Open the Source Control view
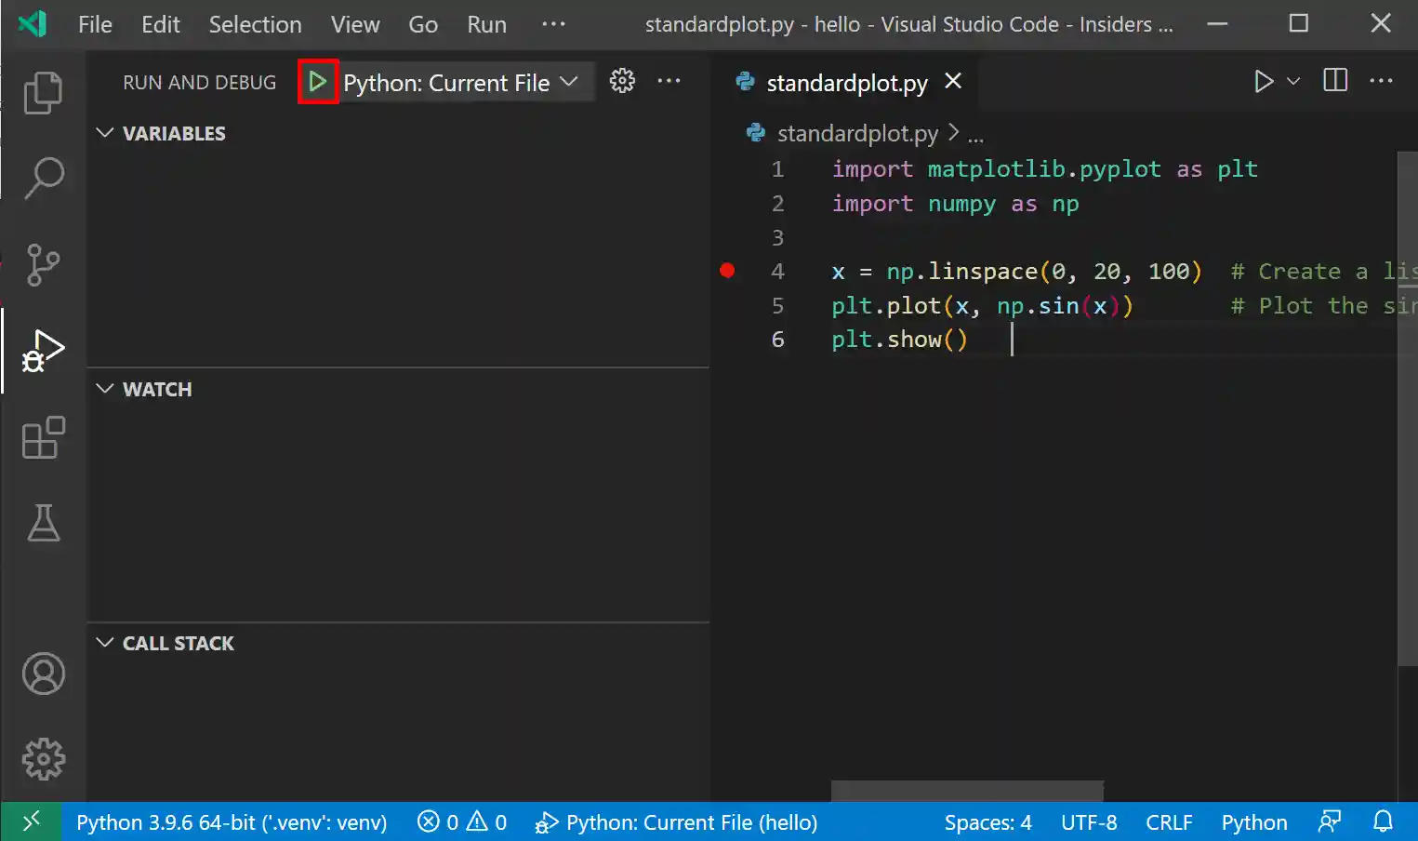Viewport: 1418px width, 841px height. click(x=43, y=265)
